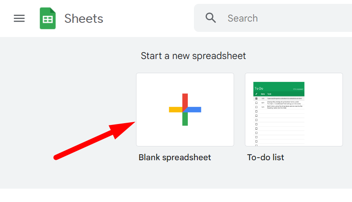The height and width of the screenshot is (202, 352).
Task: Open the main menu hamburger icon
Action: pos(19,18)
